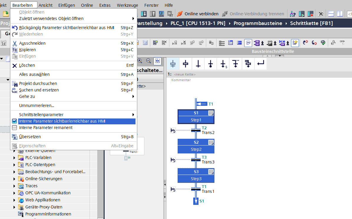This screenshot has width=352, height=219.
Task: Click the interlock icon beside transition T2
Action: tap(173, 130)
